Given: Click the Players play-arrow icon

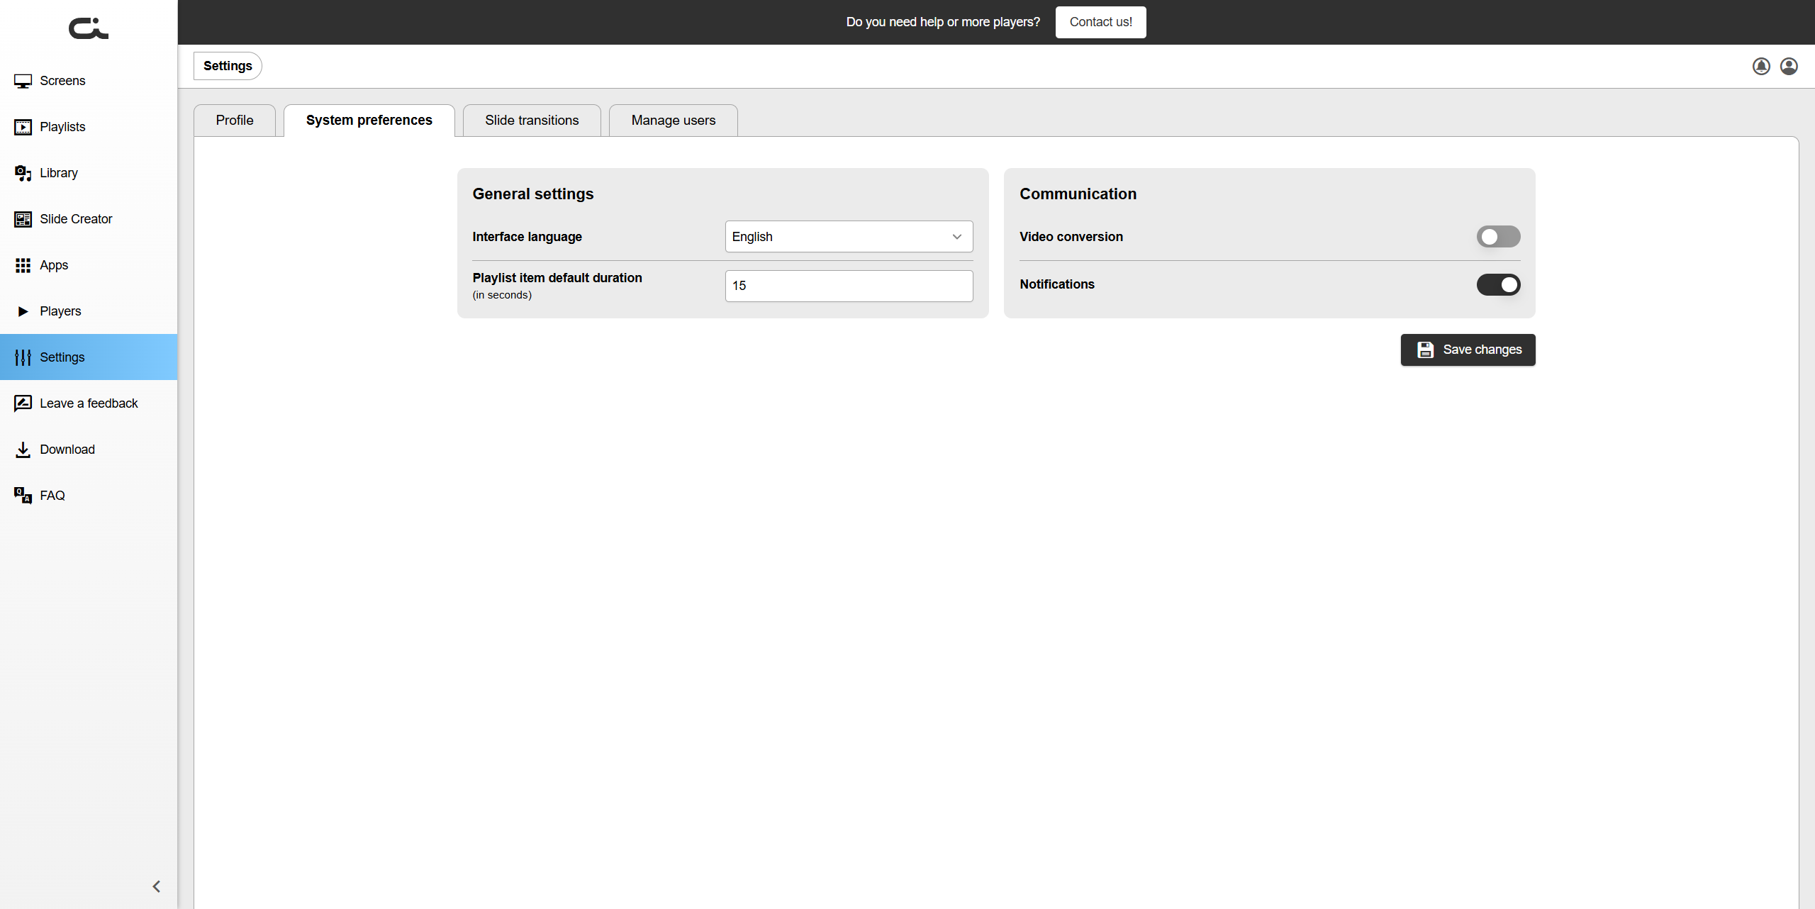Looking at the screenshot, I should click(x=23, y=311).
